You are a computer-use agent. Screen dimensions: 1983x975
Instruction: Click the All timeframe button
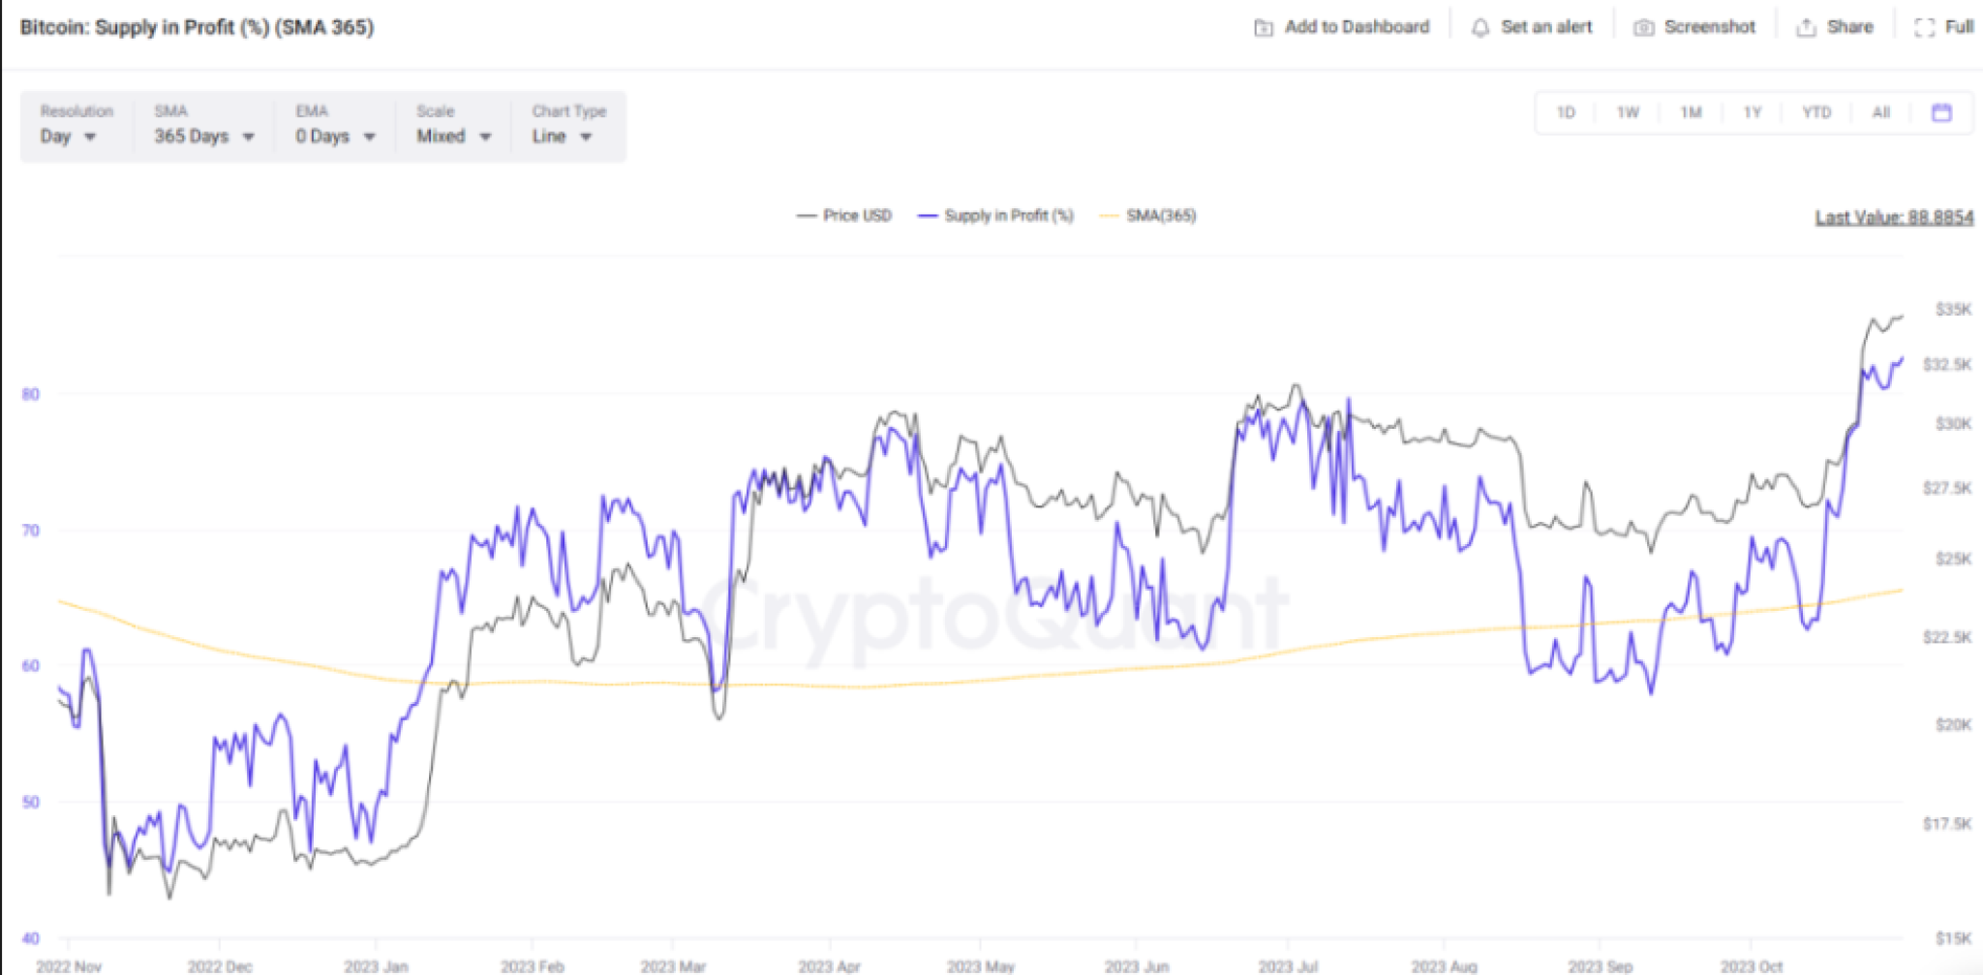(x=1881, y=112)
